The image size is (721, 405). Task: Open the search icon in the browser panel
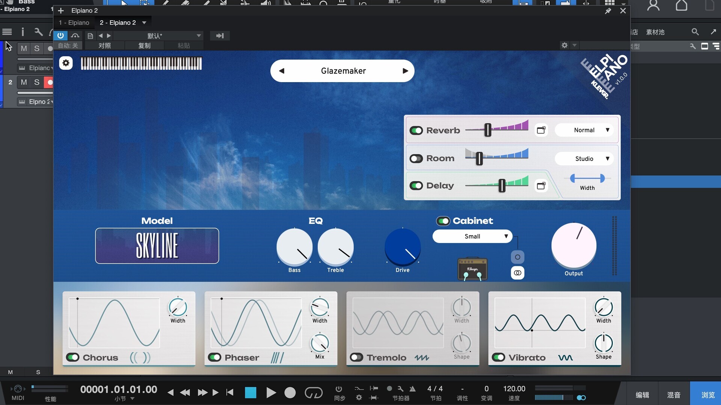pos(695,32)
